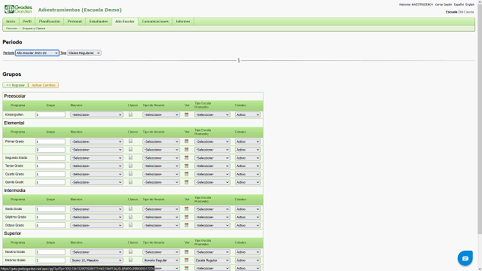Open classes icon for Sexto Grado

[x=130, y=209]
